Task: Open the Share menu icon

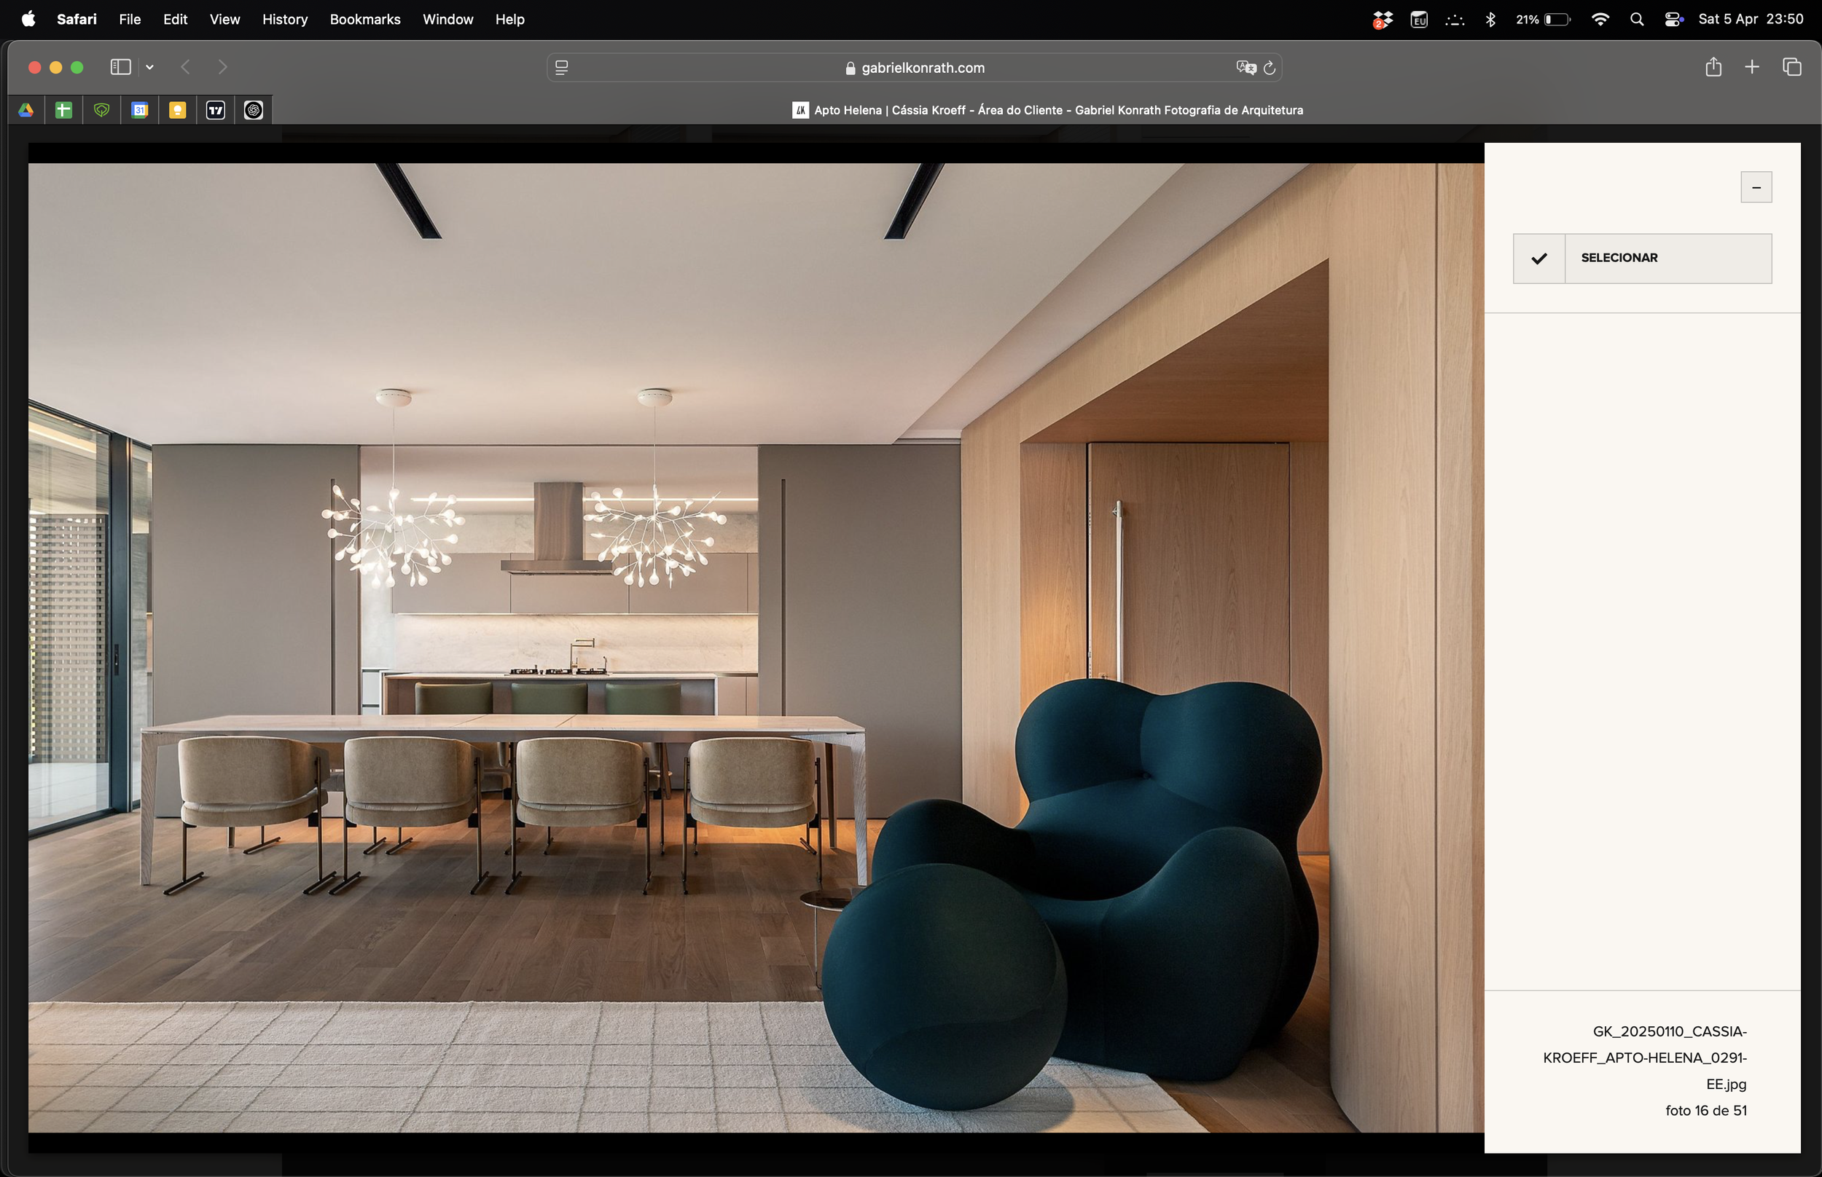Action: pos(1713,67)
